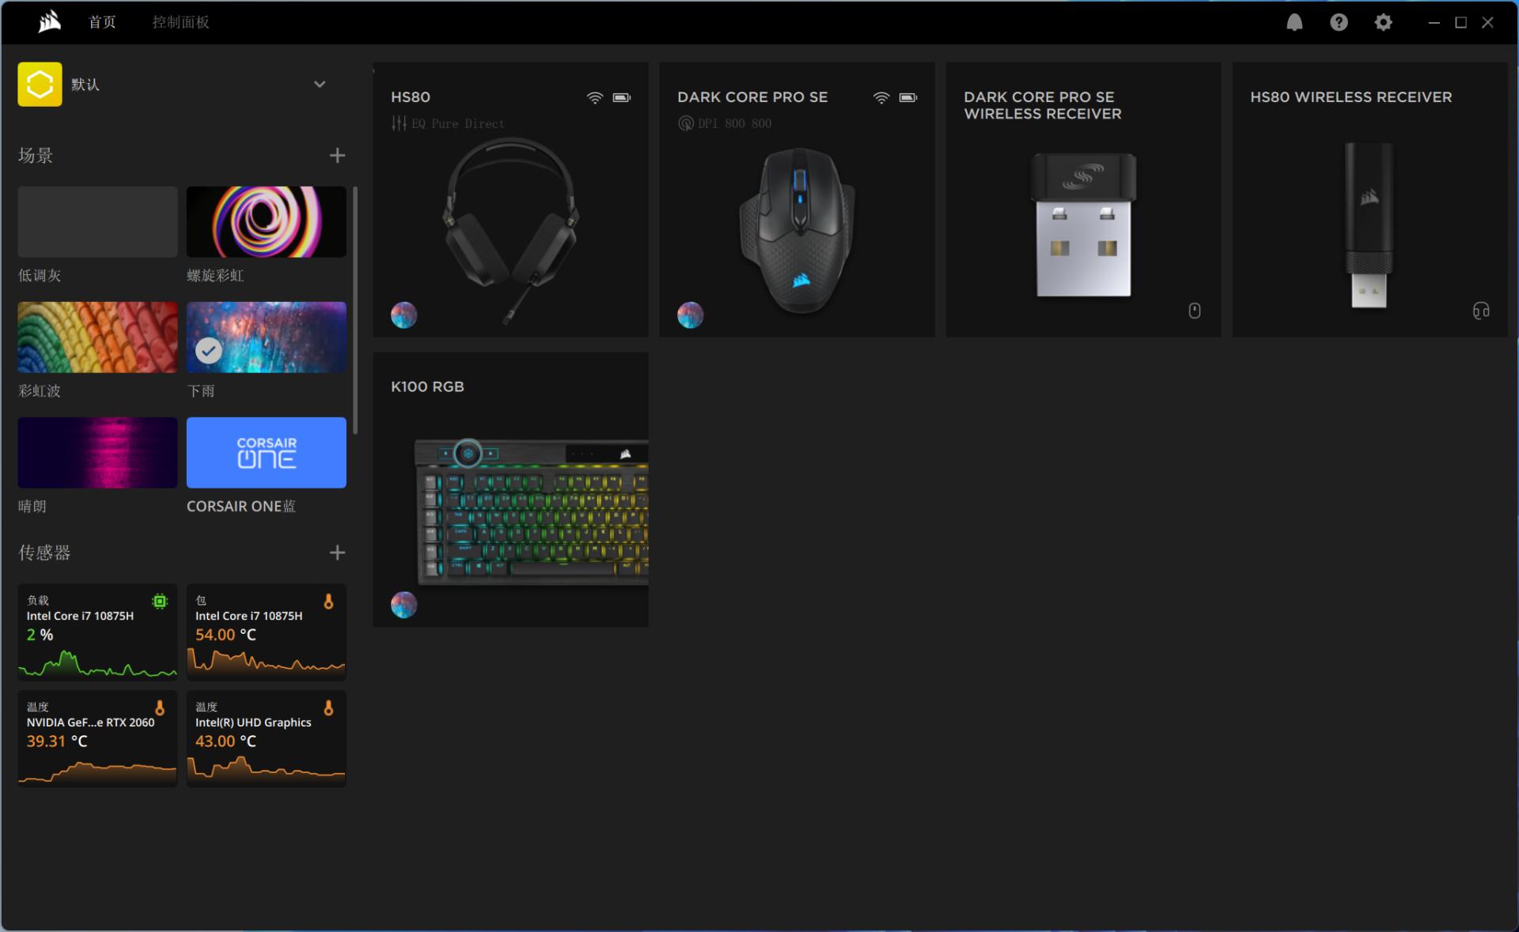The image size is (1519, 932).
Task: Click the DPI 800 800 label
Action: click(x=735, y=124)
